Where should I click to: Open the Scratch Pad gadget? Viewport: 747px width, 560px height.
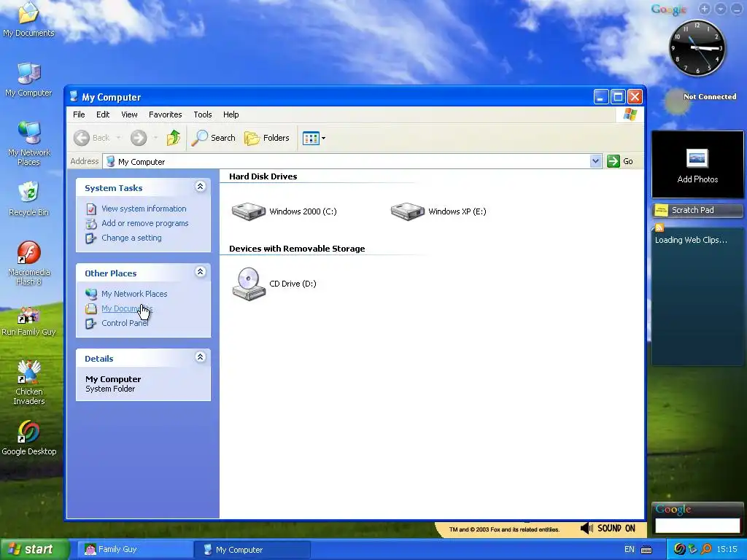pos(697,210)
